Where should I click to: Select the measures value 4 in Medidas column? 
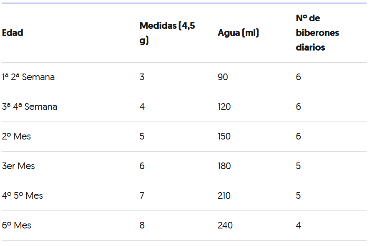[x=142, y=107]
